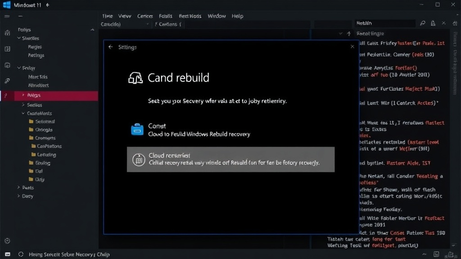Choose the Cloud remeriest option

pos(231,160)
